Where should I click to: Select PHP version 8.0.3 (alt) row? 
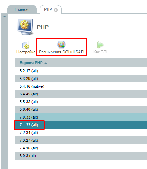point(81,156)
